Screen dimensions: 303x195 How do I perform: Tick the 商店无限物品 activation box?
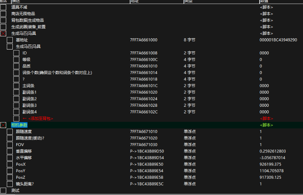(3, 14)
